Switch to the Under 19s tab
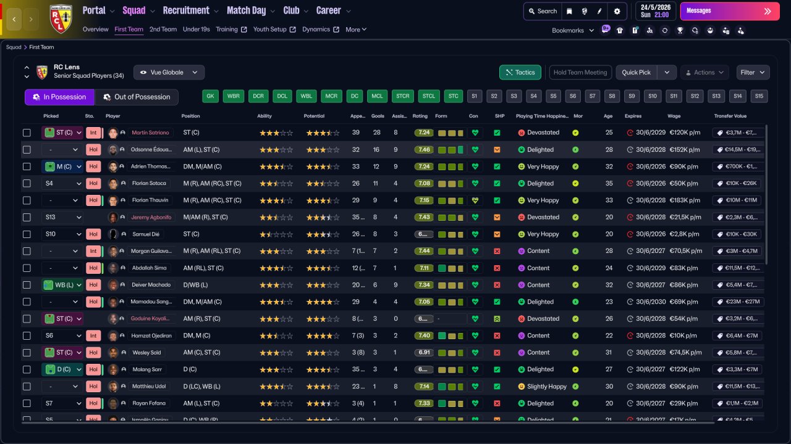Viewport: 791px width, 444px height. coord(196,30)
